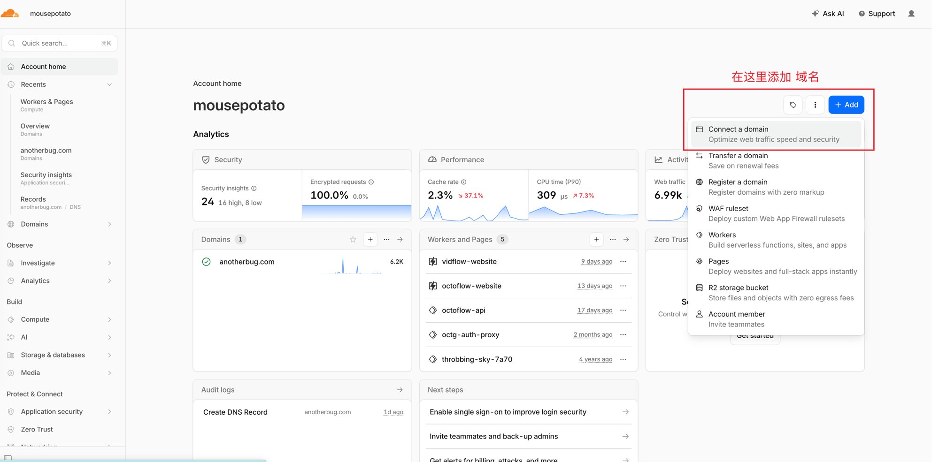Click the sparkle Ask AI icon
This screenshot has width=939, height=462.
click(x=816, y=13)
